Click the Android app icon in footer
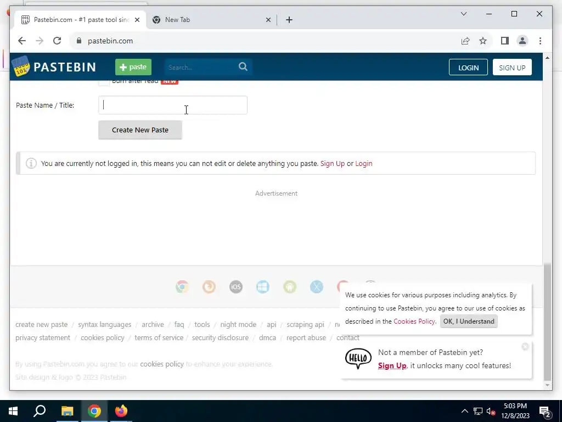 pyautogui.click(x=290, y=287)
